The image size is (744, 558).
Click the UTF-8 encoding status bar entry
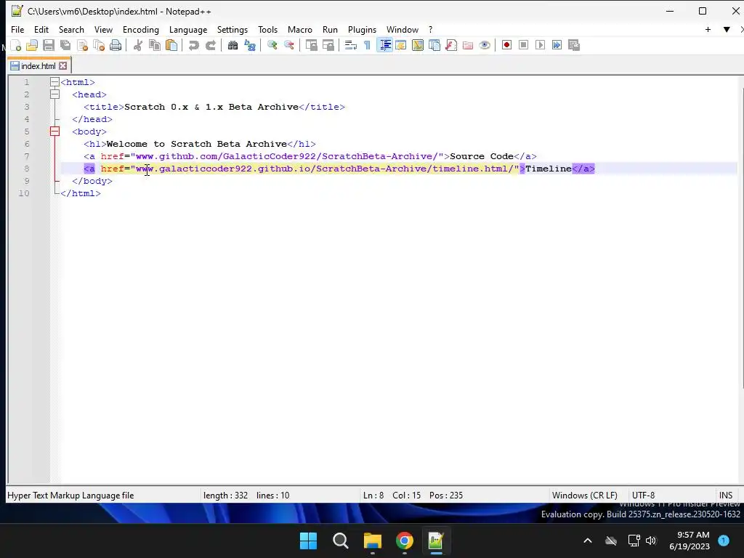pos(644,496)
